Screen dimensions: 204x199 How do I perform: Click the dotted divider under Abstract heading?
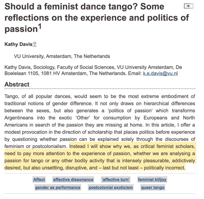[x=100, y=89]
